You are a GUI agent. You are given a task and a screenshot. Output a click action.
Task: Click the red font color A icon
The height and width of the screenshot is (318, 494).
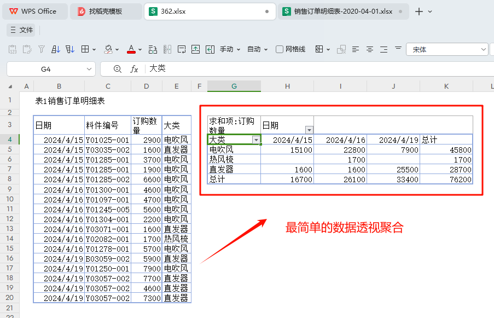coord(131,49)
